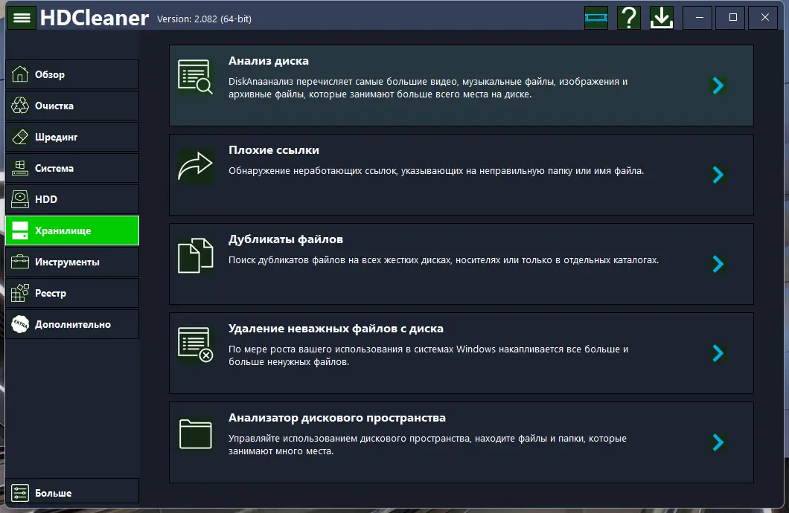Screen dimensions: 789x513
Task: Open the Дополнительно extra section
Action: point(72,324)
